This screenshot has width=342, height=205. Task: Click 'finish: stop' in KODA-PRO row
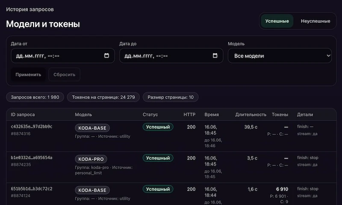coord(307,157)
